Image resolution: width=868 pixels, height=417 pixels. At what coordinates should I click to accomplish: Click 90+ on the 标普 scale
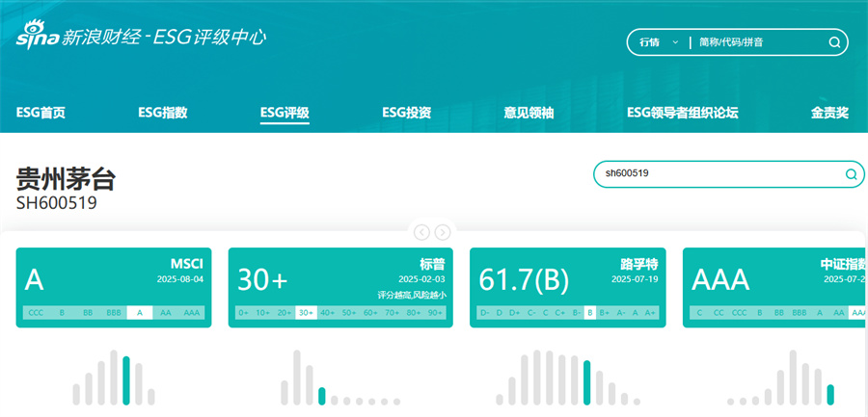tap(436, 313)
